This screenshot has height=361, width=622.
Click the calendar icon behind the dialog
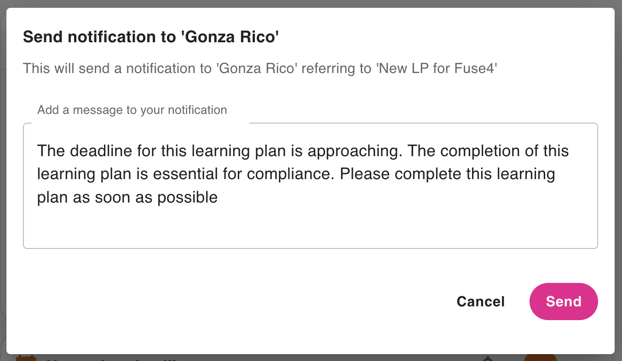[25, 358]
